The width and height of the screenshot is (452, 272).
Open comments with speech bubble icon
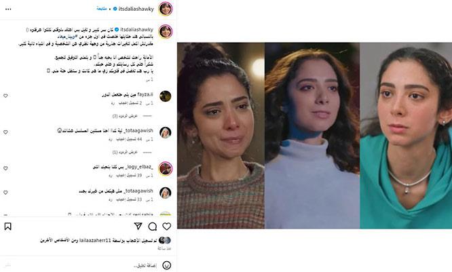[x=153, y=227]
